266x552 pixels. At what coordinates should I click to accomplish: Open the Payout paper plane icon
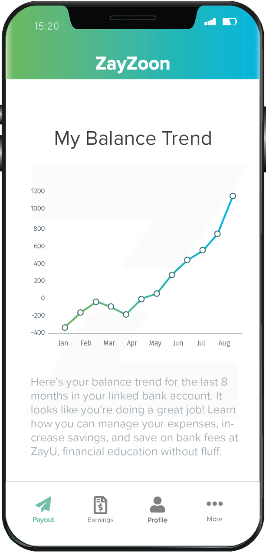(x=43, y=505)
